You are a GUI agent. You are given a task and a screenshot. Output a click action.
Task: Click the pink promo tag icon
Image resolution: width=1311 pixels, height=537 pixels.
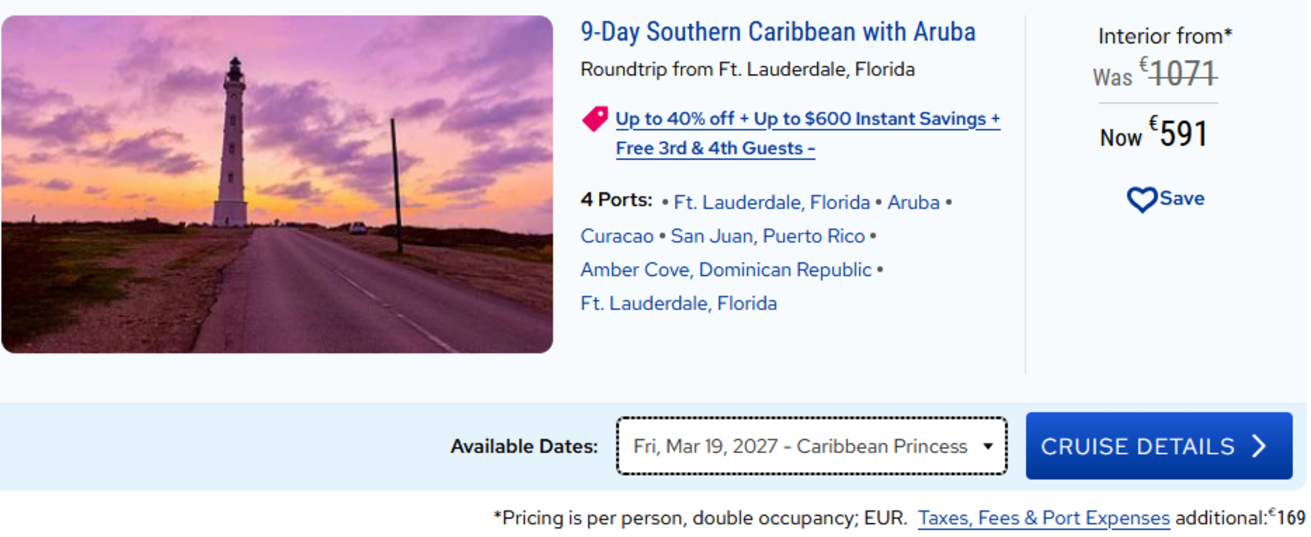595,119
